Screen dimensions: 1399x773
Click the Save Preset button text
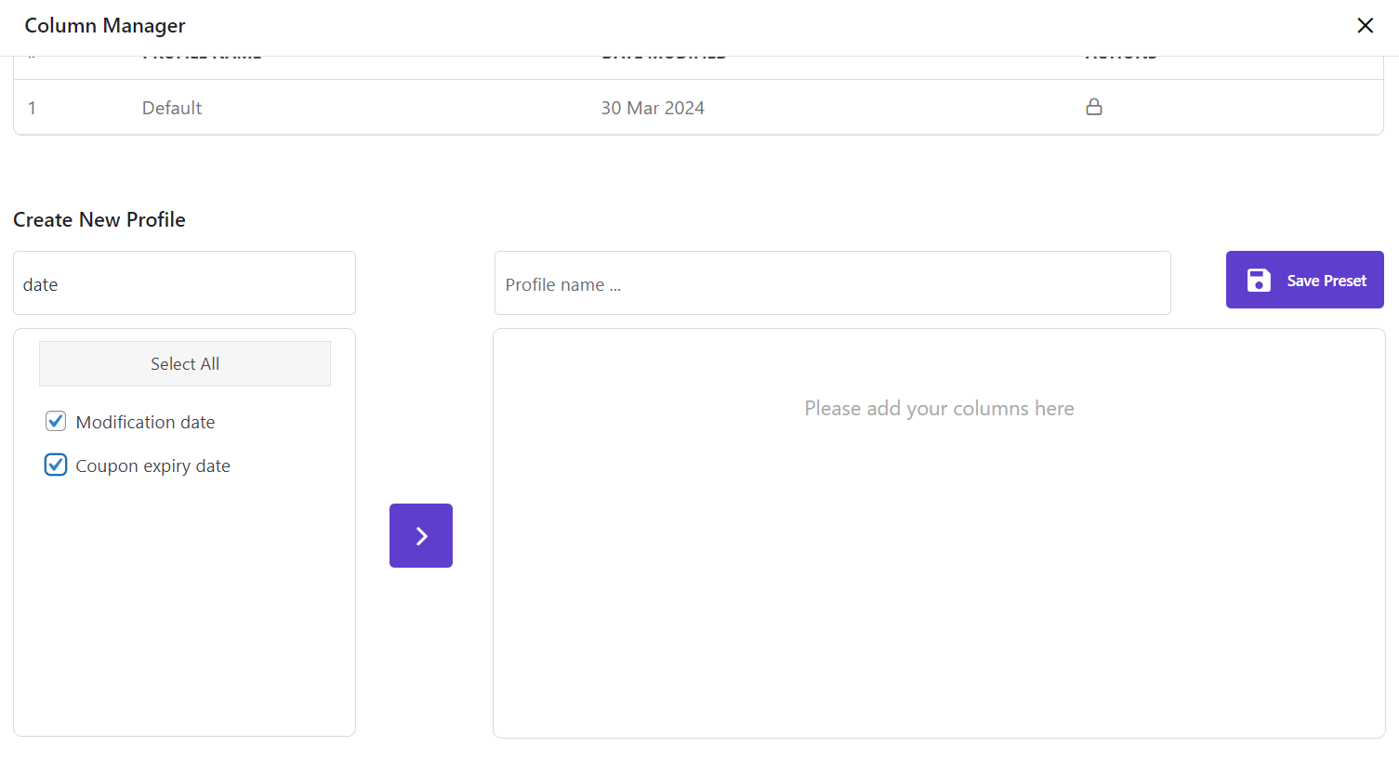click(1326, 281)
